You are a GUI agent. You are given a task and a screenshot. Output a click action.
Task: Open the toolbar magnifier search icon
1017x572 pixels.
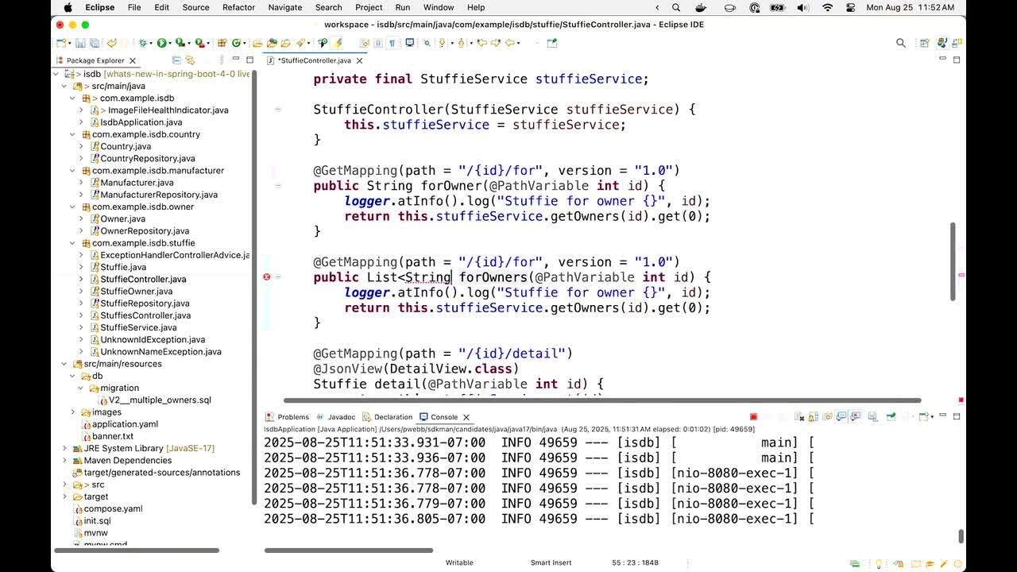(900, 43)
